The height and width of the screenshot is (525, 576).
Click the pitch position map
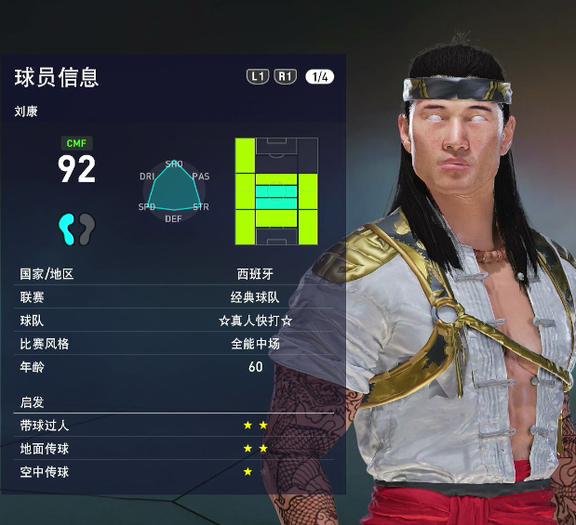[x=276, y=191]
